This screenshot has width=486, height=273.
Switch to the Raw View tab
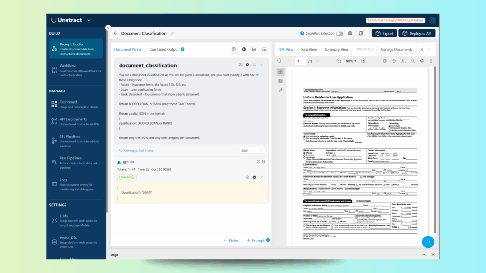(308, 49)
